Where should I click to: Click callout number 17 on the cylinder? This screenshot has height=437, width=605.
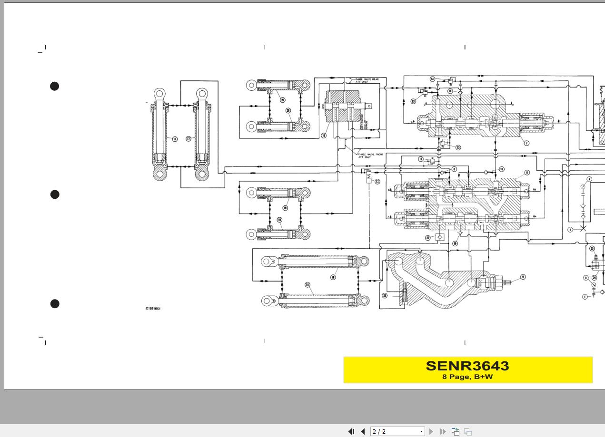(x=175, y=139)
